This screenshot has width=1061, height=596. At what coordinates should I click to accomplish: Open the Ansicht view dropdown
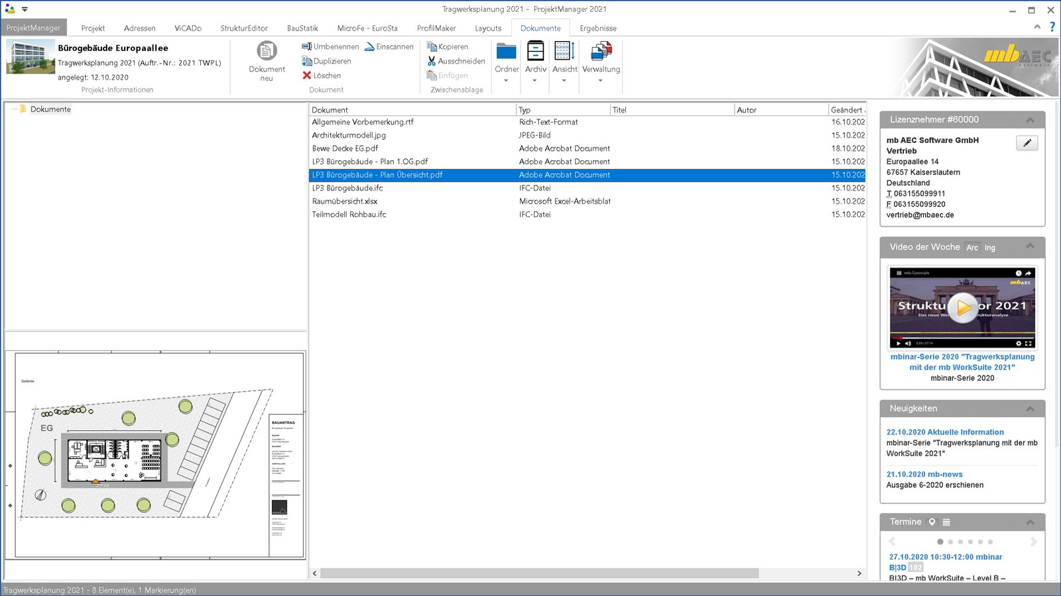pyautogui.click(x=565, y=62)
